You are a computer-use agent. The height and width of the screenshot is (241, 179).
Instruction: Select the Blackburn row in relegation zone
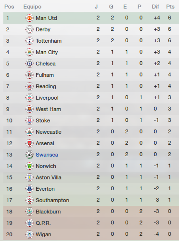pos(91,212)
